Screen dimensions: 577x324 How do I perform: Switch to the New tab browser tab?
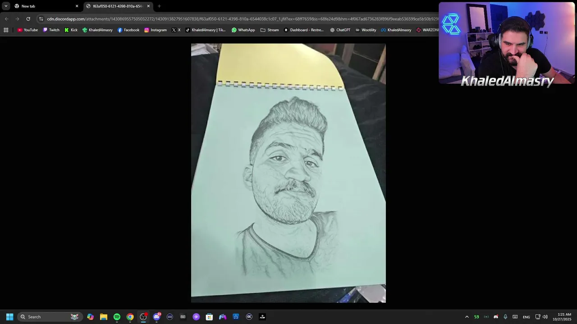point(46,6)
